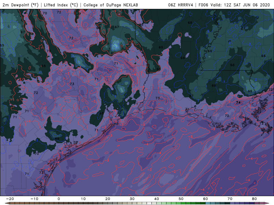This screenshot has height=205, width=274.
Task: Click the right arrow end of color bar
Action: [x=267, y=203]
